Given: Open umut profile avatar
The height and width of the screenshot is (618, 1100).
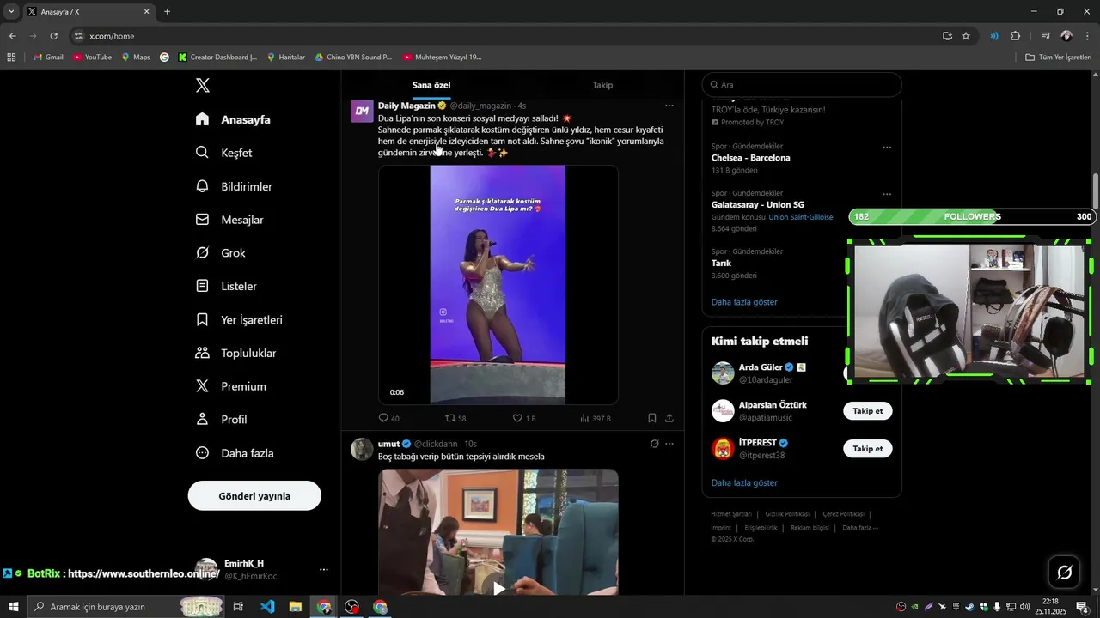Looking at the screenshot, I should click(362, 449).
